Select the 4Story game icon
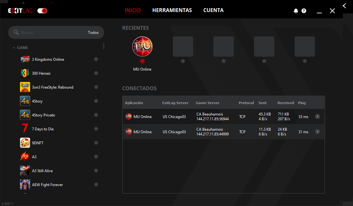Screen dimensions: 353x206 (25, 101)
